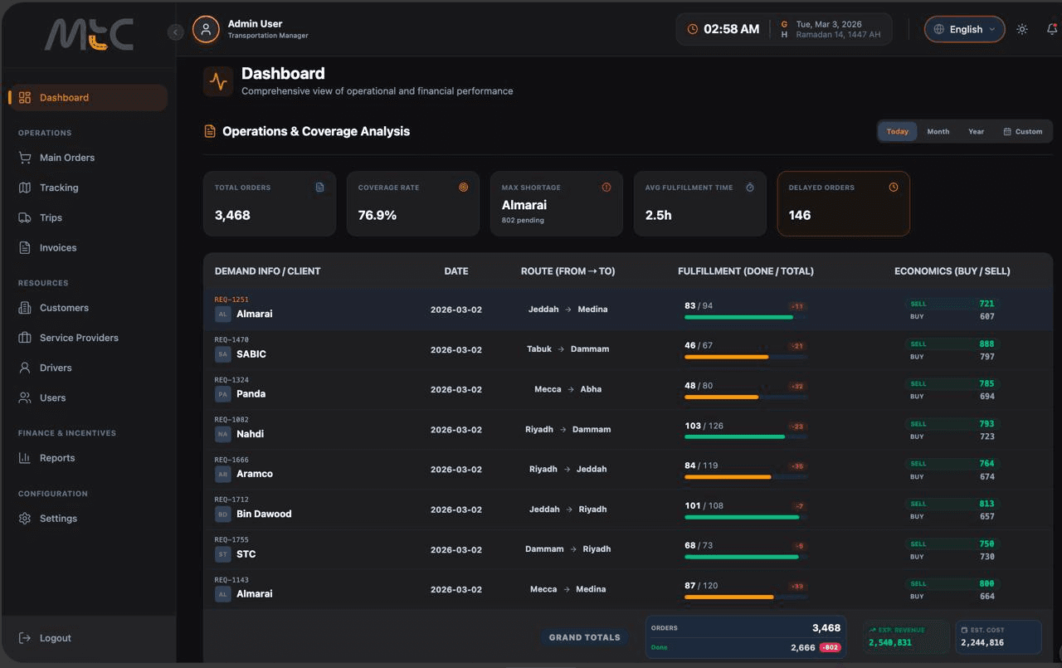Click the Aramco client name
Viewport: 1062px width, 668px height.
[x=255, y=474]
